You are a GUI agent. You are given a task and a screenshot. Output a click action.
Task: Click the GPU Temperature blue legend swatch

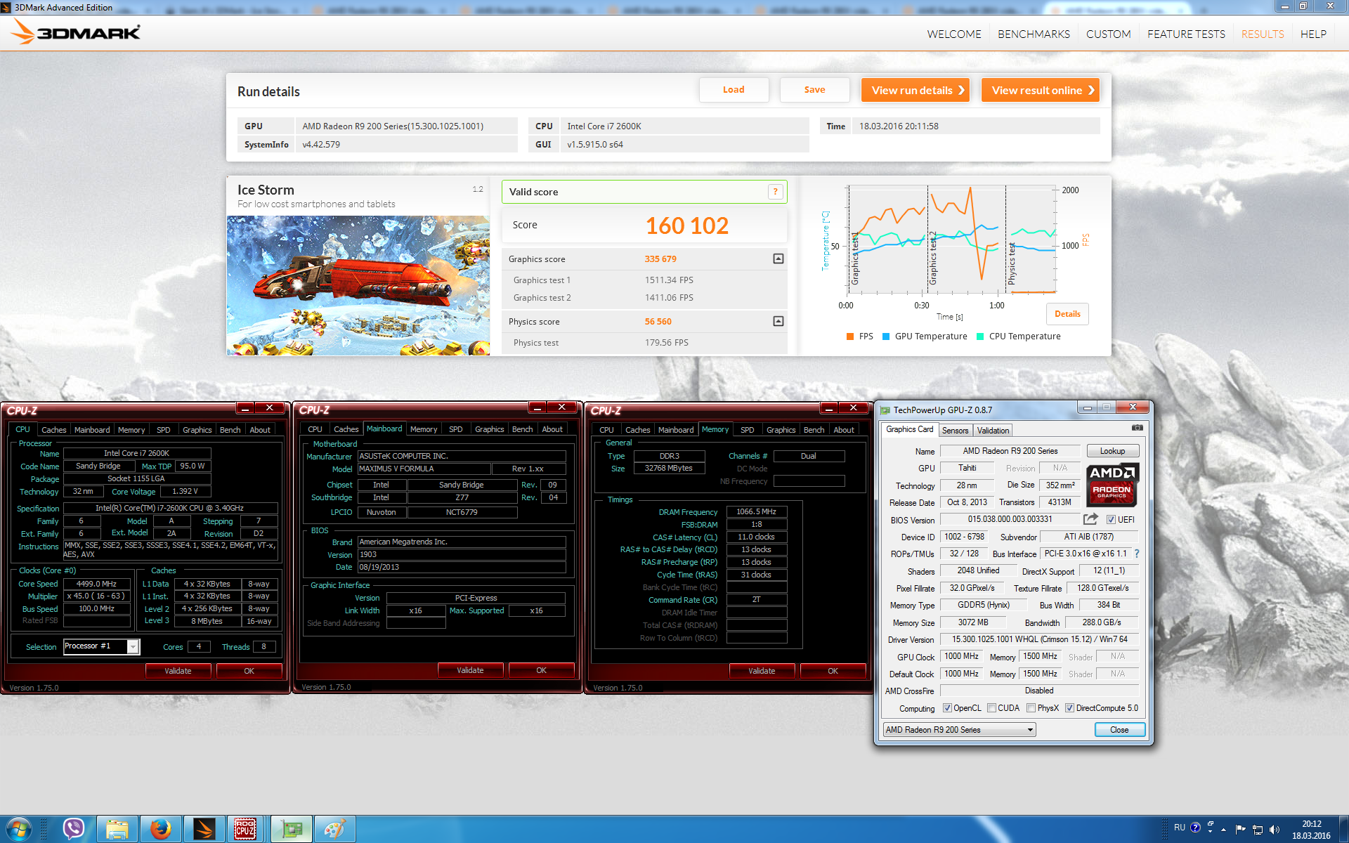885,336
